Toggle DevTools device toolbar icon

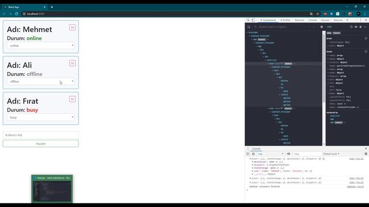[253, 20]
